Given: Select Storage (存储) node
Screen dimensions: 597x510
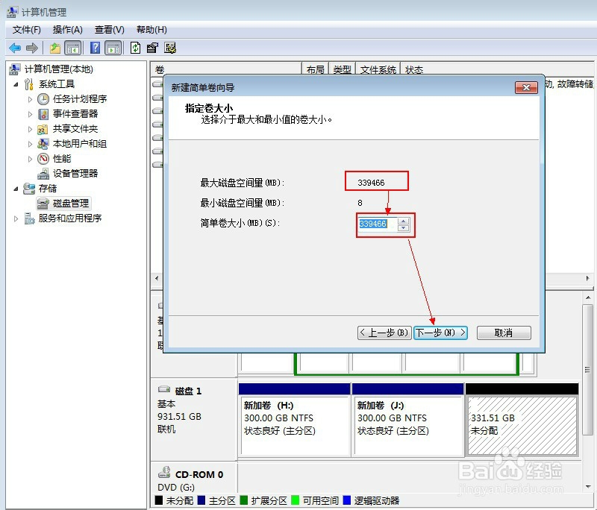Looking at the screenshot, I should [48, 188].
